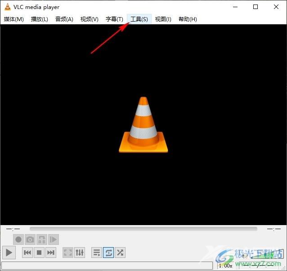
Task: Click the A-B loop button
Action: 42,239
